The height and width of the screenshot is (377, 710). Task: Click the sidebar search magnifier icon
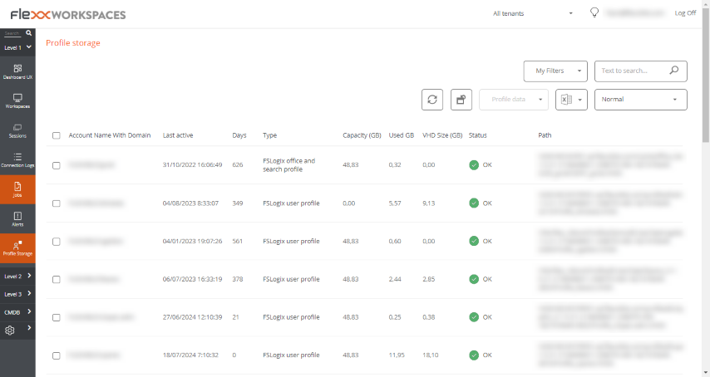coord(28,33)
